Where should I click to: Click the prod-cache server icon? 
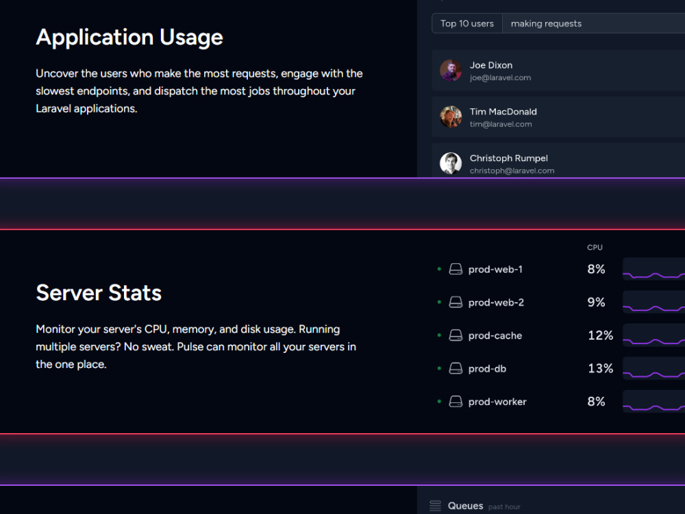coord(456,336)
